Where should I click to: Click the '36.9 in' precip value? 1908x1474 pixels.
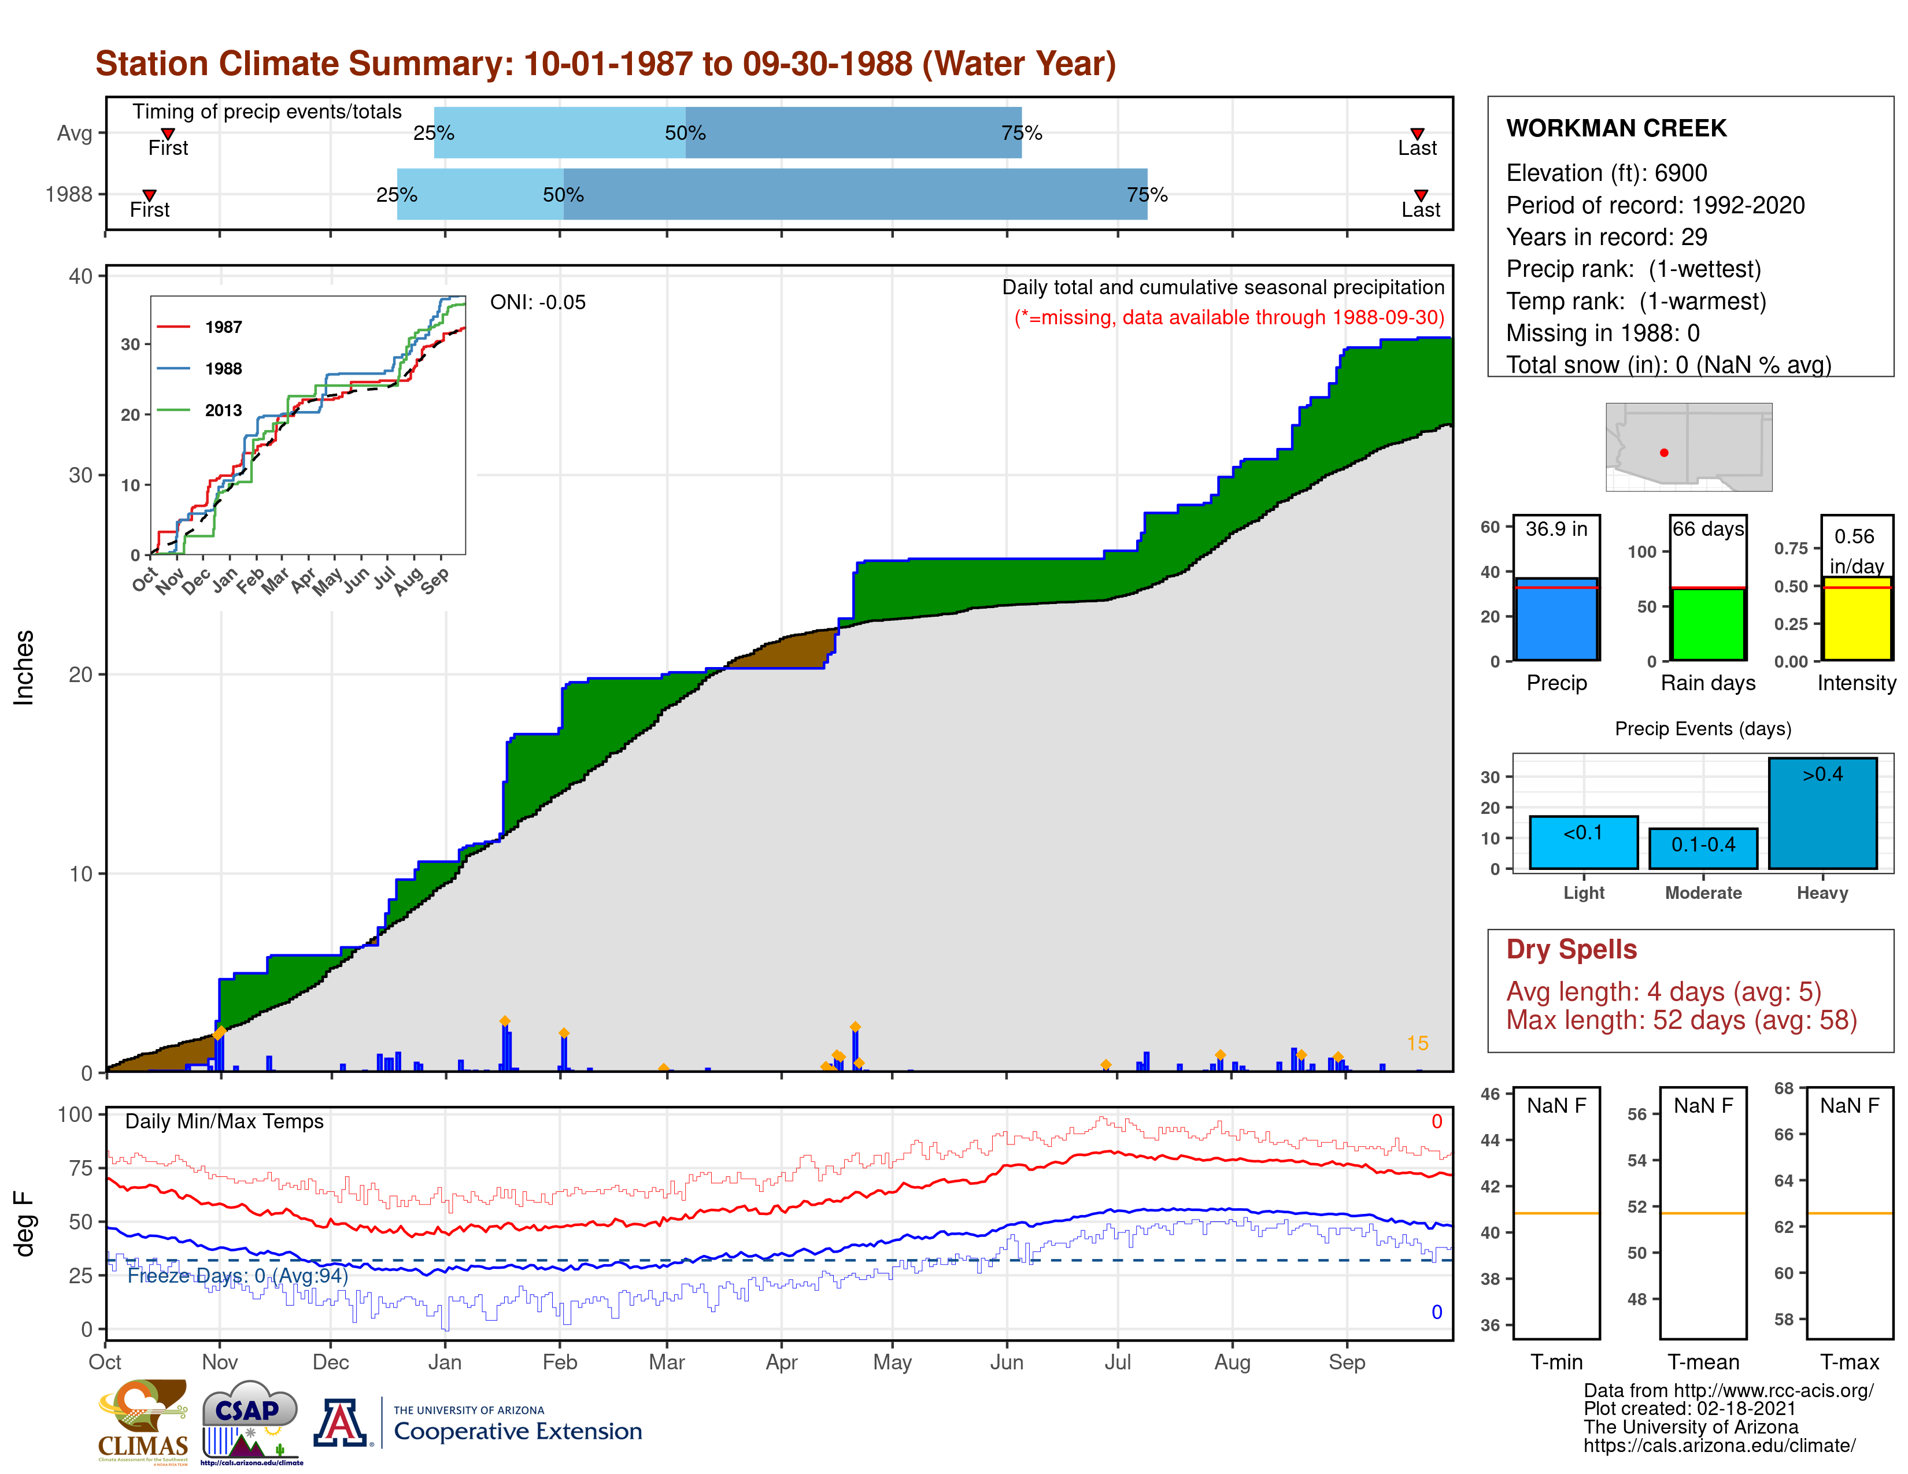tap(1557, 529)
